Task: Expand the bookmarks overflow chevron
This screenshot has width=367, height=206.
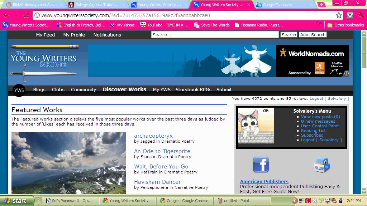Action: (x=320, y=24)
